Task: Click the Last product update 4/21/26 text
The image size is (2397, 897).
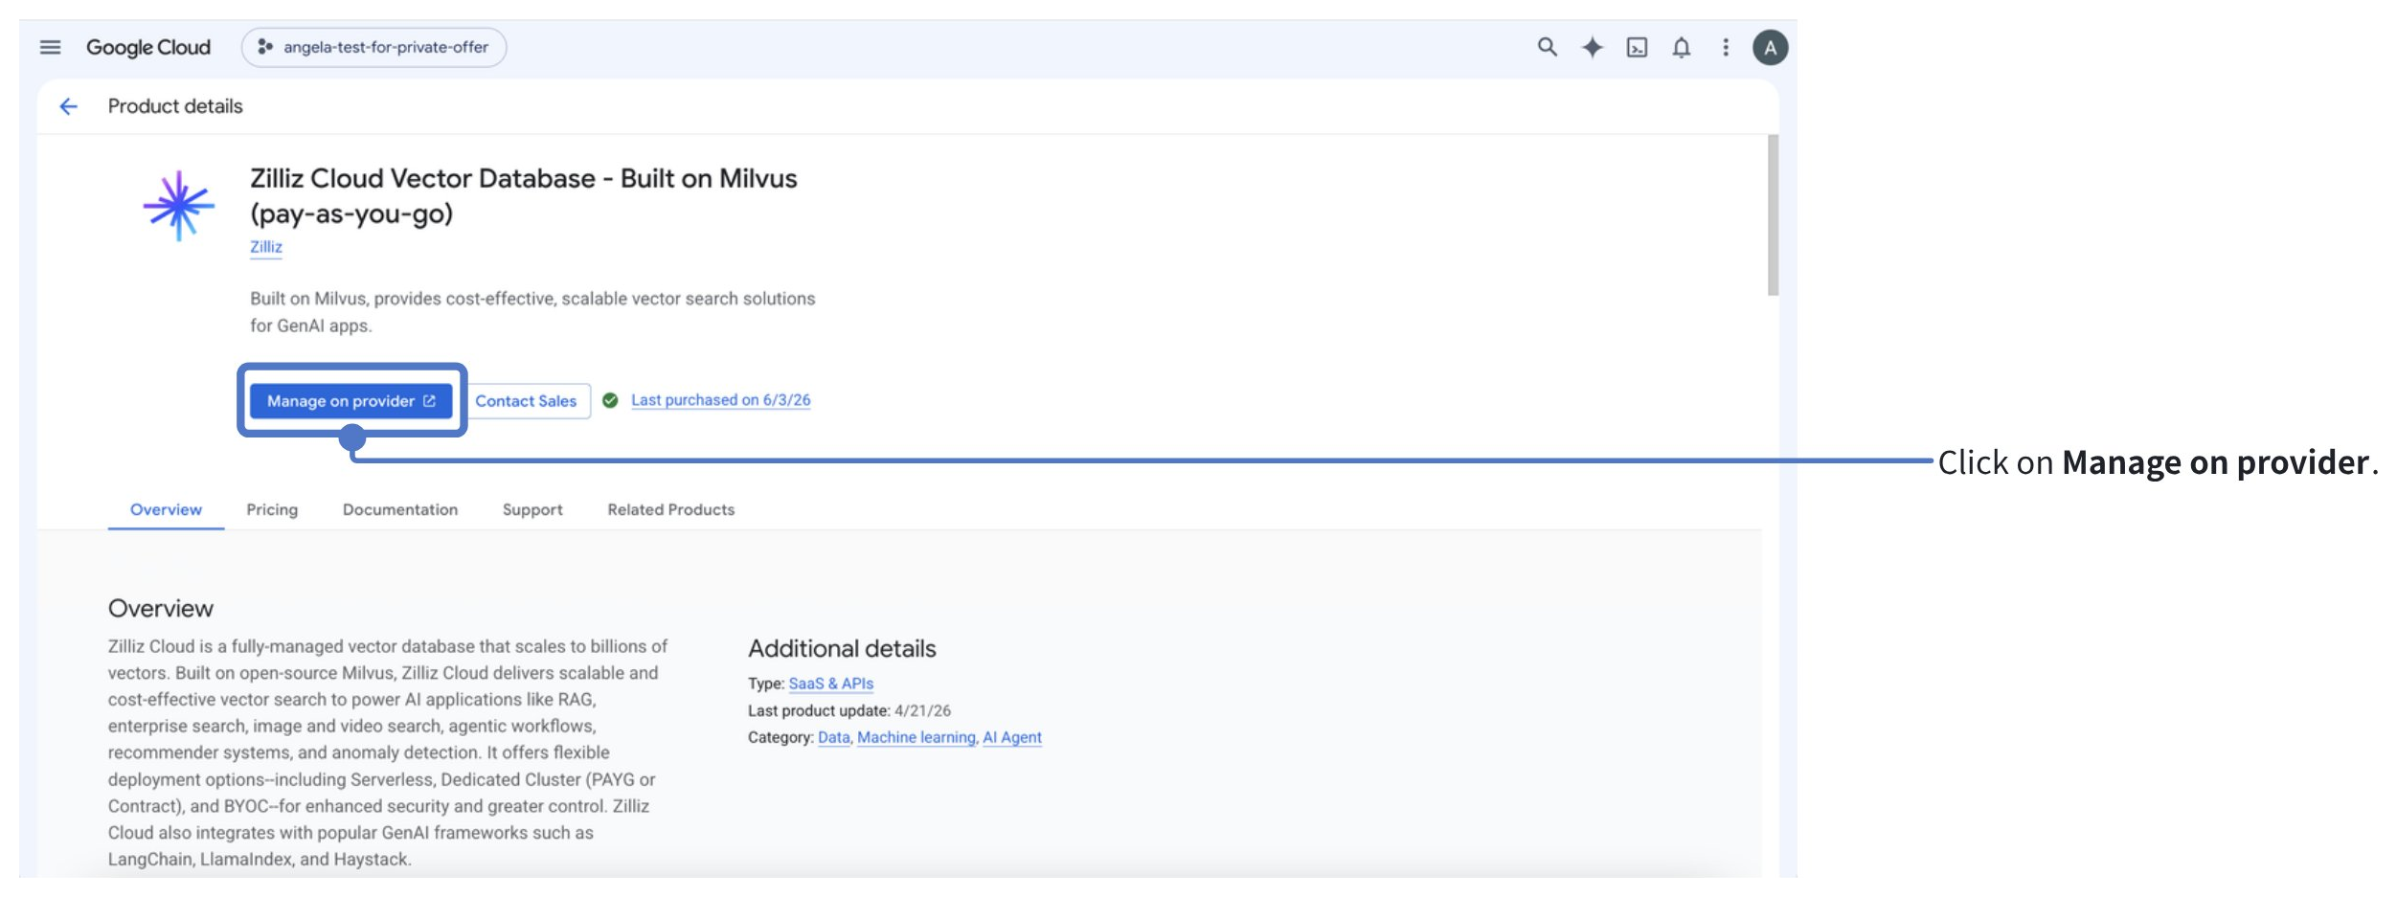Action: pos(849,710)
